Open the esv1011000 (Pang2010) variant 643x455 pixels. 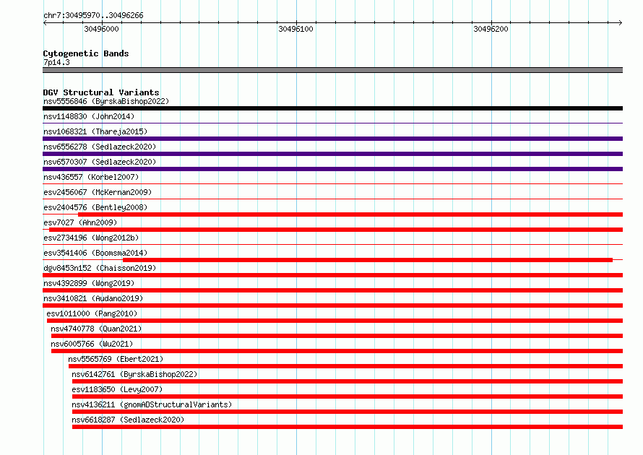(x=92, y=313)
